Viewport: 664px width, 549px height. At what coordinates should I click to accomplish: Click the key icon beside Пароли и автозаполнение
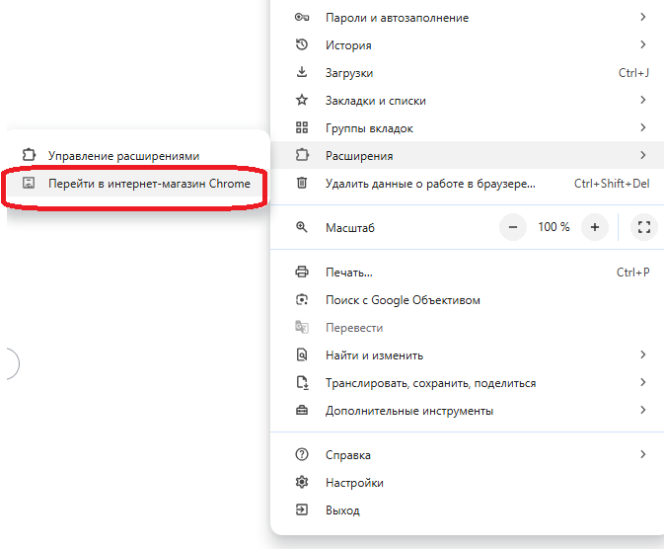303,18
